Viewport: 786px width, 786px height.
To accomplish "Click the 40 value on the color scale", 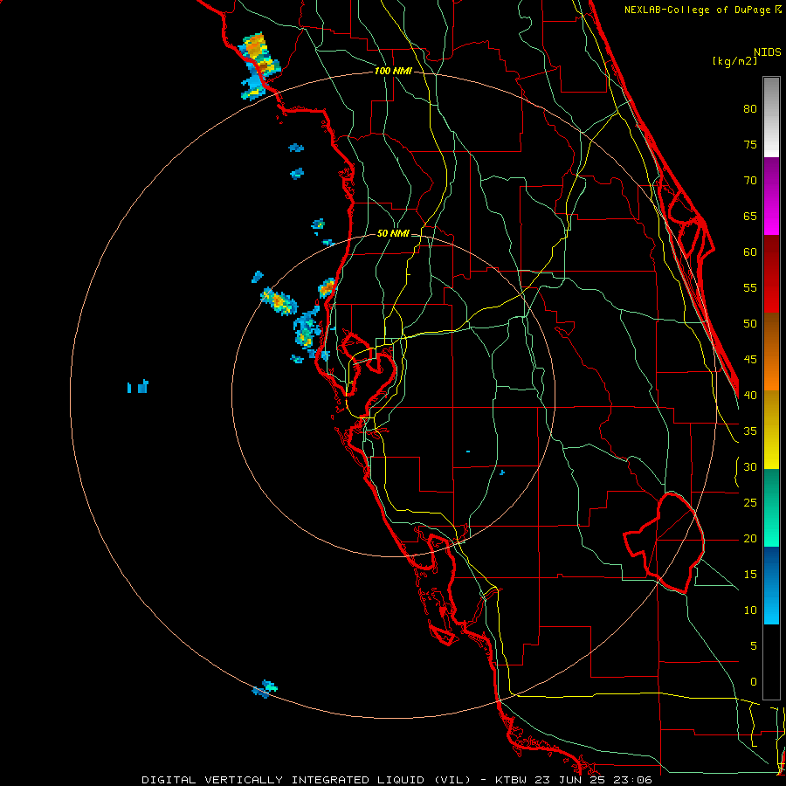I will pyautogui.click(x=750, y=396).
